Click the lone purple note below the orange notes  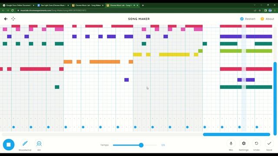click(x=126, y=80)
